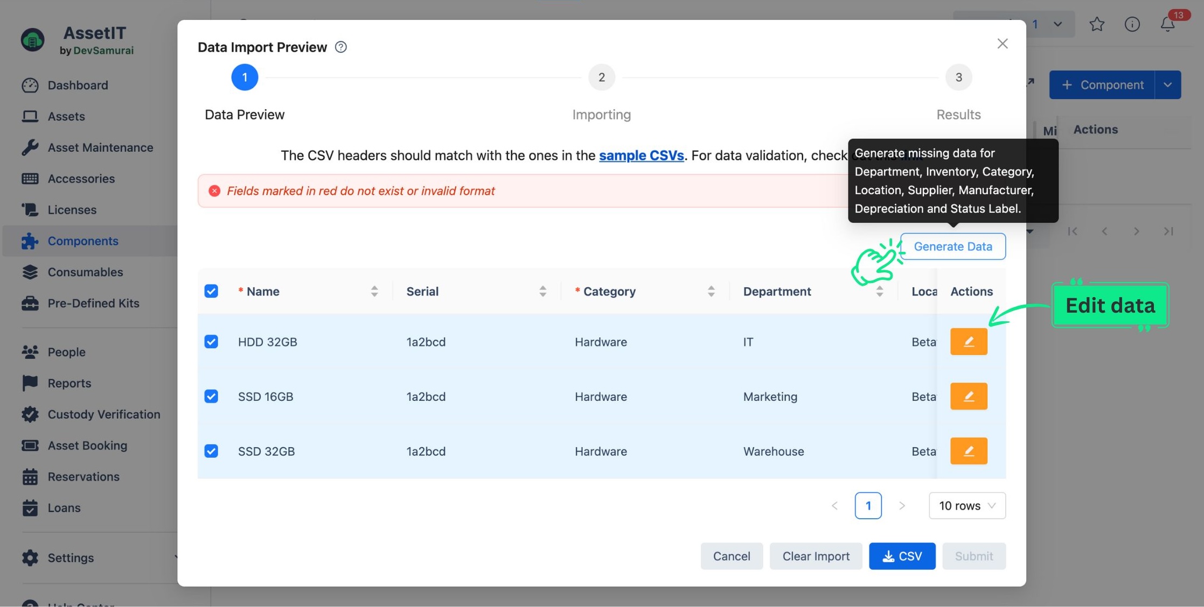Open the notifications bell icon

[1167, 24]
